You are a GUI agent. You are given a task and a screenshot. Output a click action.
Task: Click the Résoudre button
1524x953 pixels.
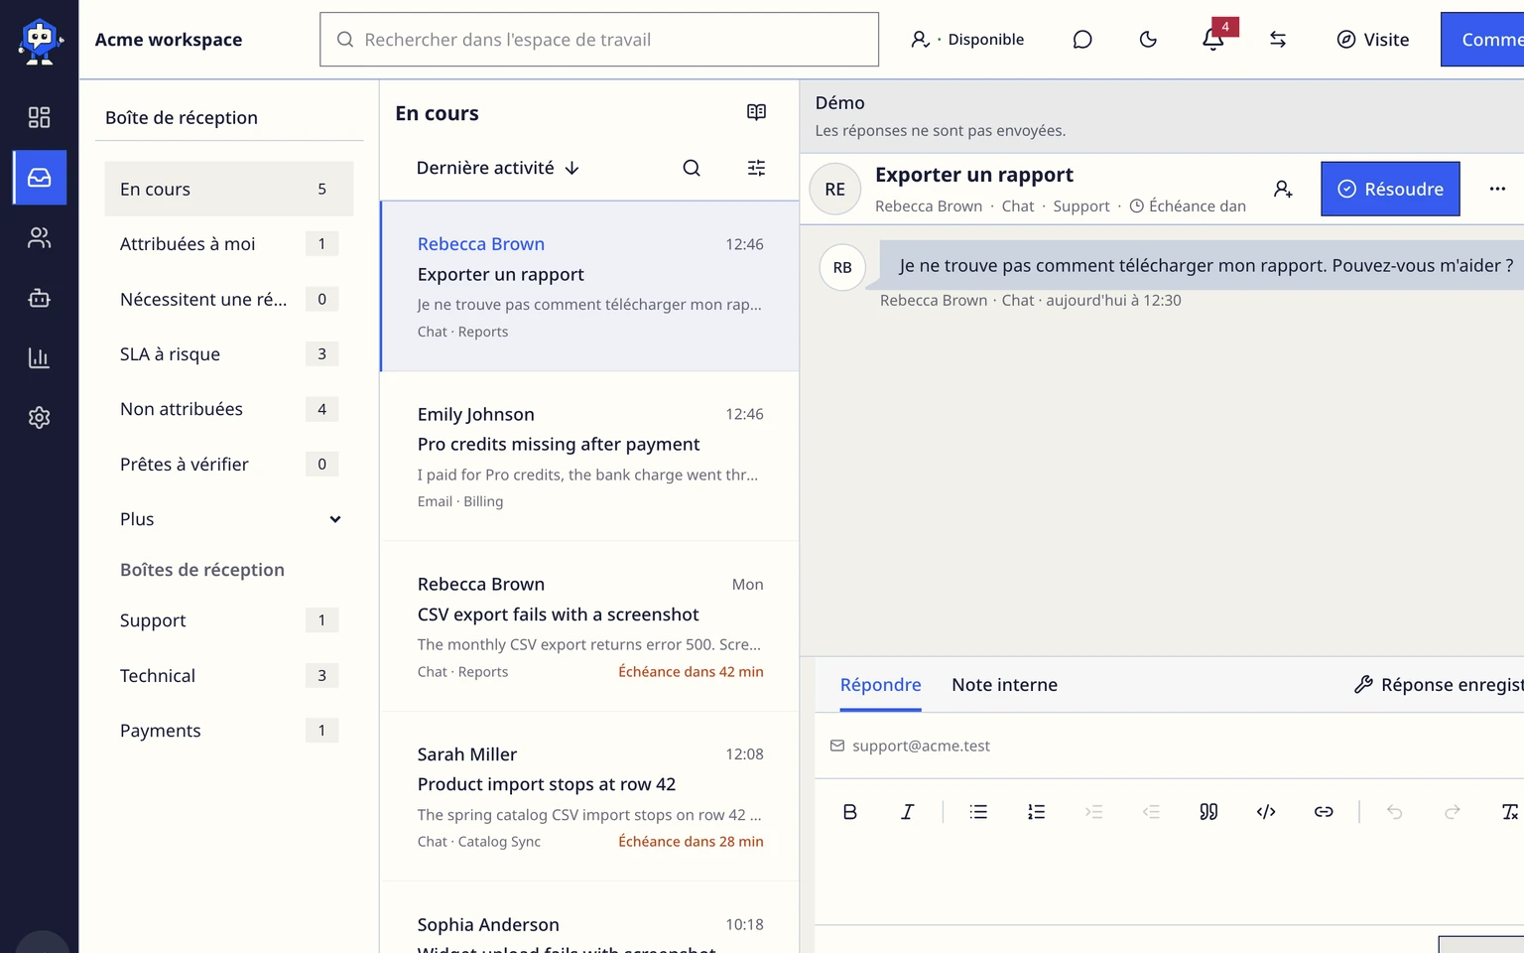click(x=1390, y=189)
